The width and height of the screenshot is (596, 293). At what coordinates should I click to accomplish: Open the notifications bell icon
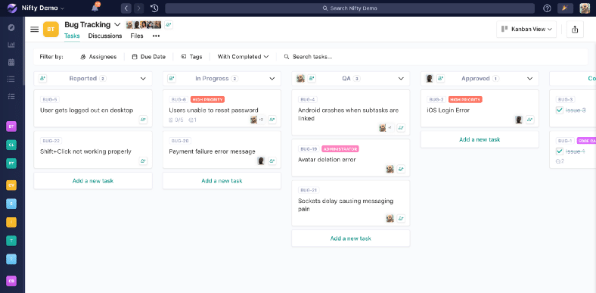[x=95, y=8]
